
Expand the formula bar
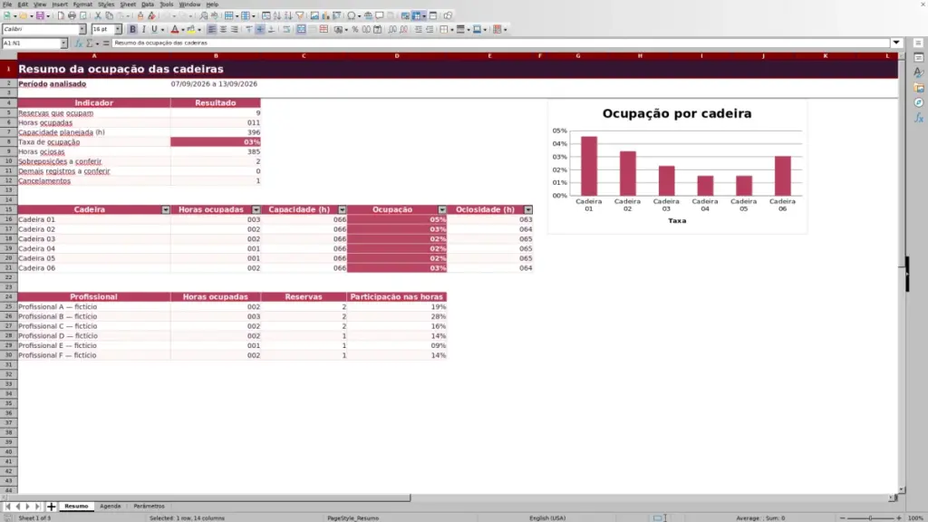[x=896, y=43]
